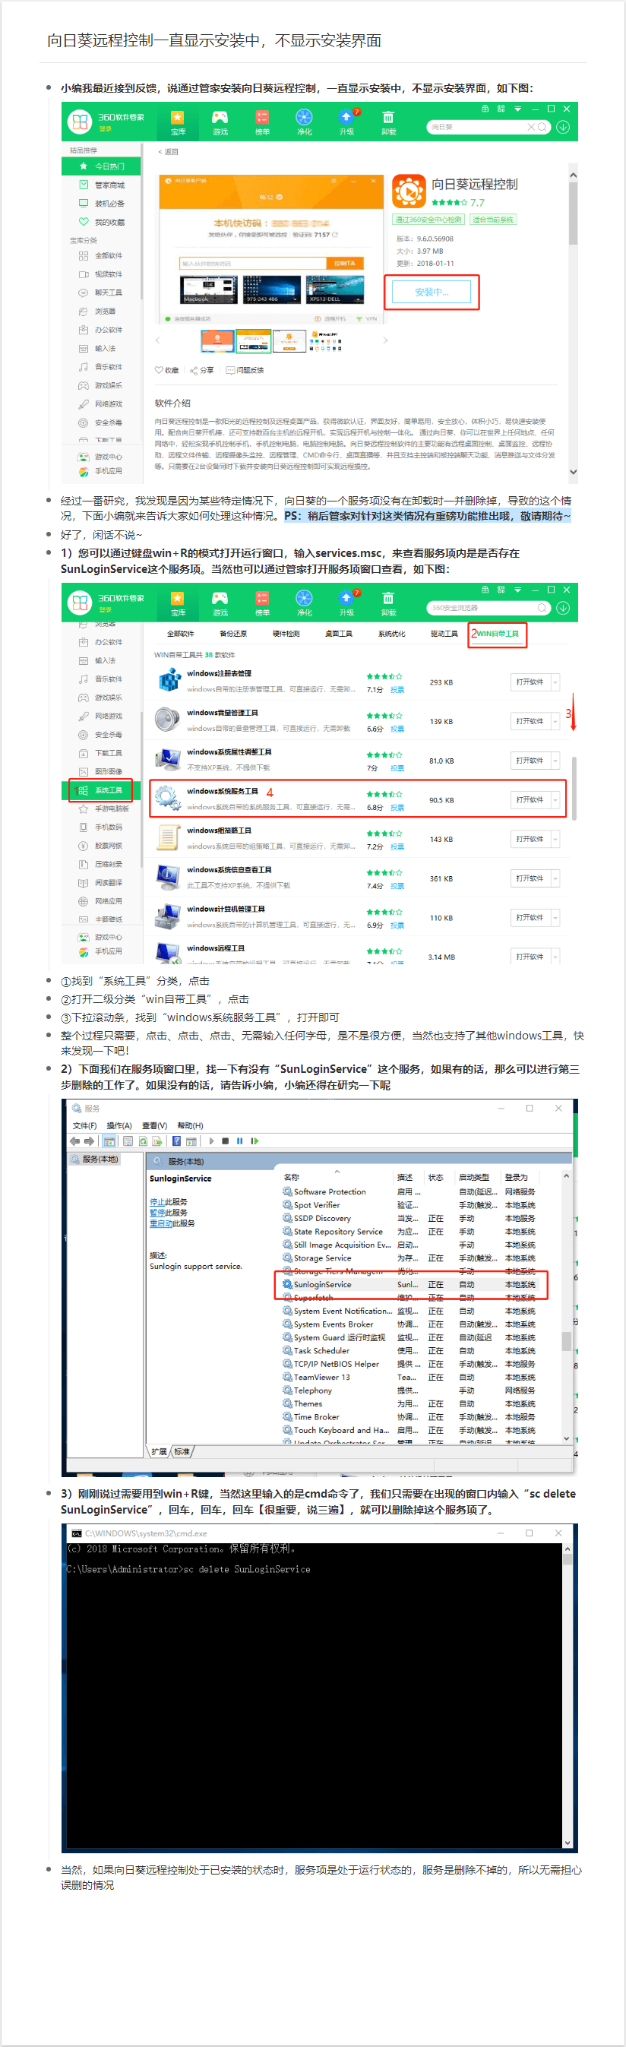Click 打开软件 for windows系统服务工具
The height and width of the screenshot is (2047, 626).
[530, 799]
